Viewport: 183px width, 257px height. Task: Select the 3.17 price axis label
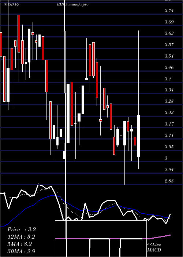tap(169, 124)
